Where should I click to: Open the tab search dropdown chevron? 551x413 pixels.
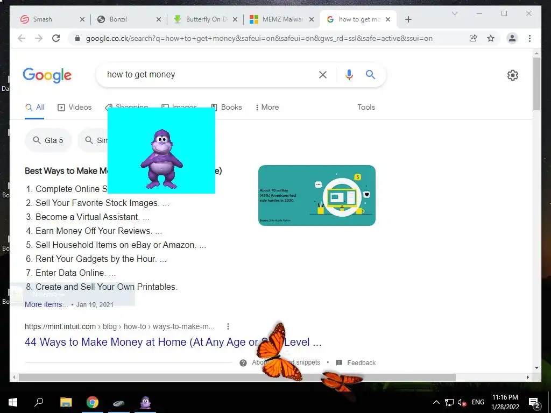454,13
